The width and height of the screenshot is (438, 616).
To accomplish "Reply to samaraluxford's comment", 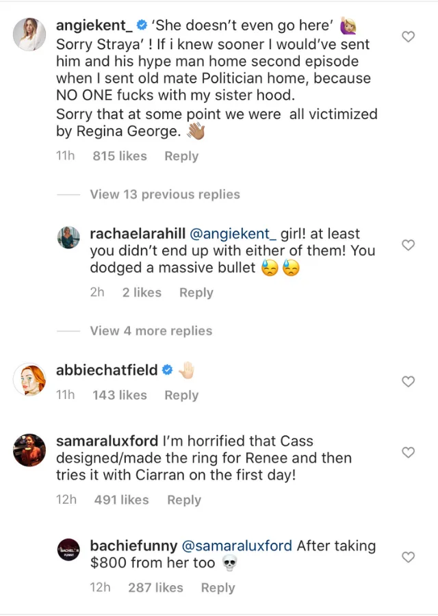I will click(183, 500).
